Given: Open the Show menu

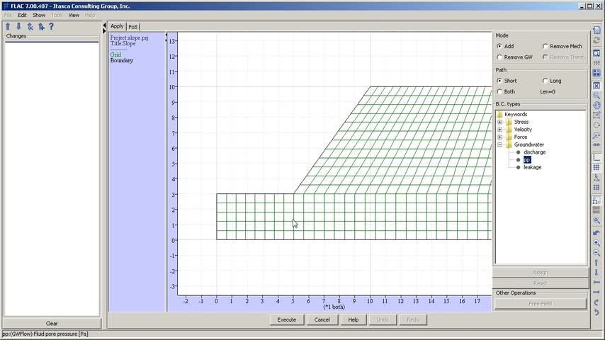Looking at the screenshot, I should point(38,15).
